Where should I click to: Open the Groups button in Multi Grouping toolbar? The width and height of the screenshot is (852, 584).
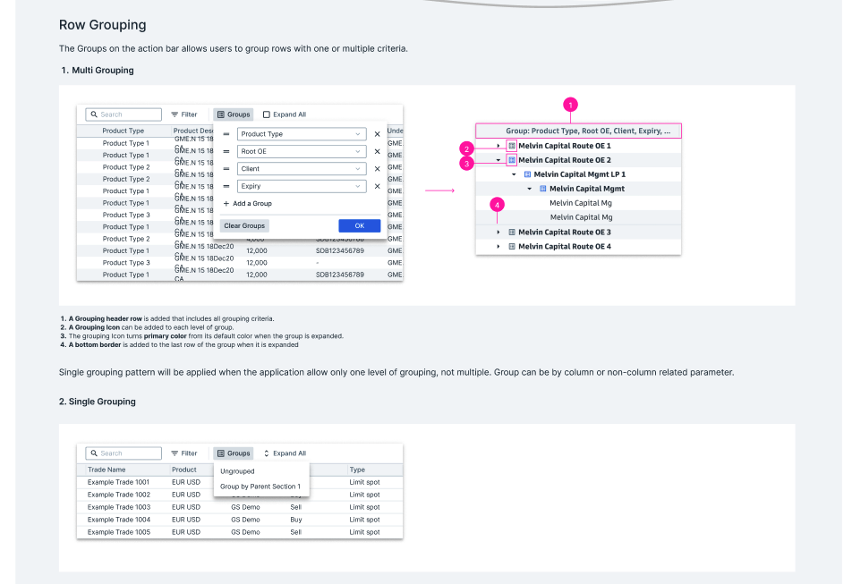click(234, 114)
